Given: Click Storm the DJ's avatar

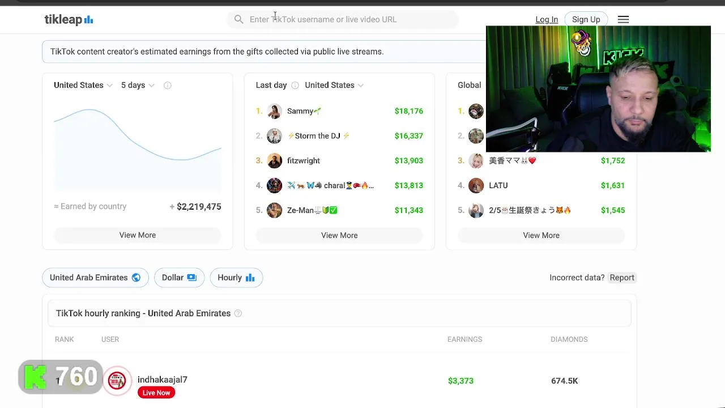Looking at the screenshot, I should (x=274, y=136).
